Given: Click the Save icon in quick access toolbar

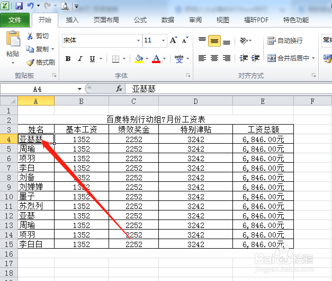Looking at the screenshot, I should coord(19,6).
